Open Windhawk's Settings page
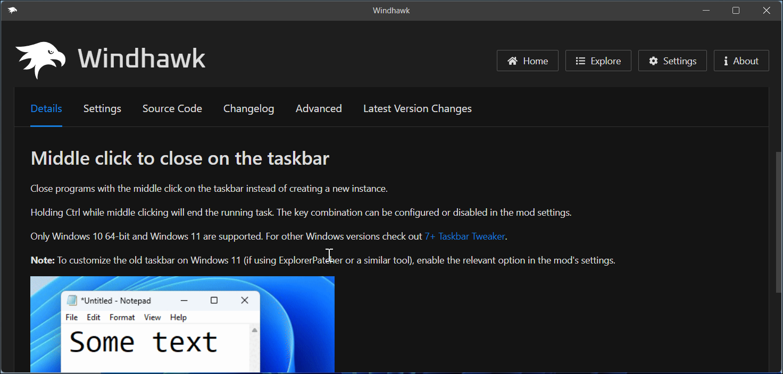The image size is (783, 374). point(672,61)
